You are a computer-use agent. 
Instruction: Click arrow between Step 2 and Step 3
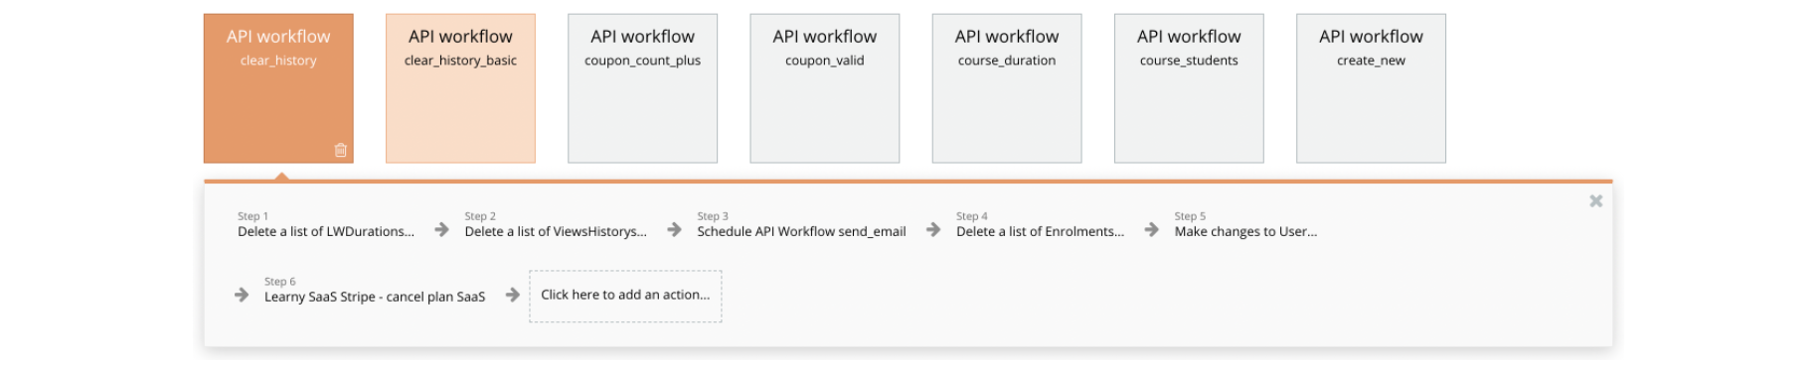674,230
